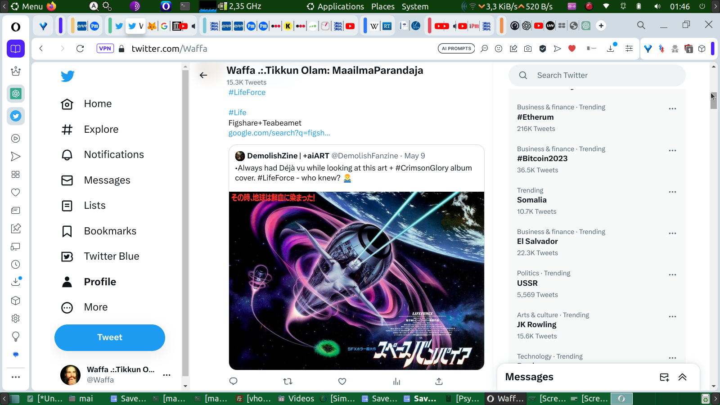Open the #LifeForce hashtag link
This screenshot has height=405, width=720.
point(247,92)
